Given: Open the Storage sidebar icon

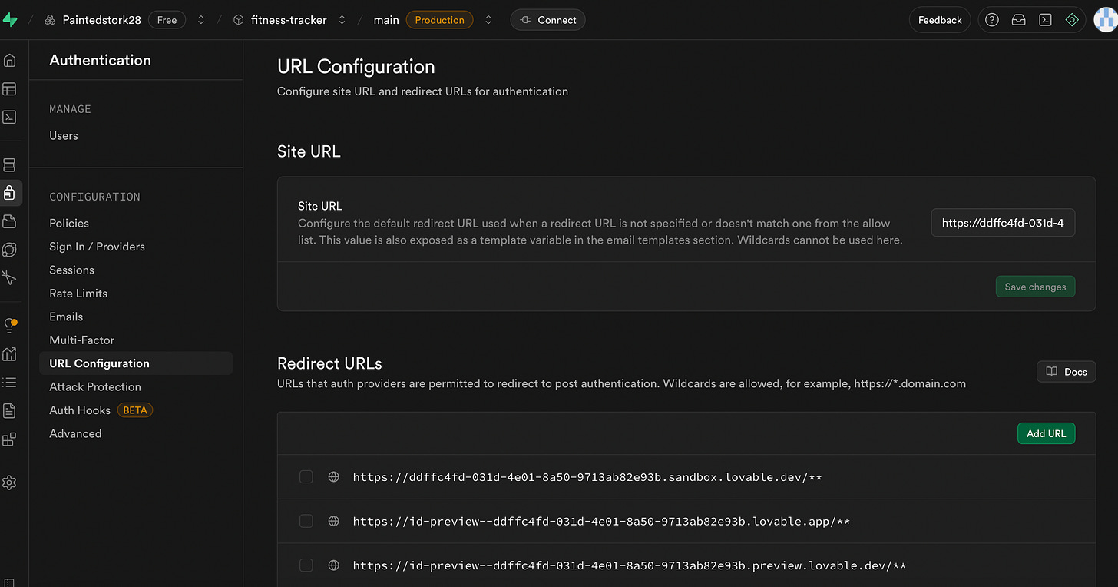Looking at the screenshot, I should [x=9, y=221].
